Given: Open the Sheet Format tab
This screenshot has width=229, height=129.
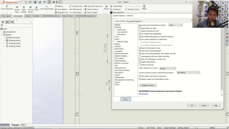Looking at the screenshot, I should click(x=68, y=16).
